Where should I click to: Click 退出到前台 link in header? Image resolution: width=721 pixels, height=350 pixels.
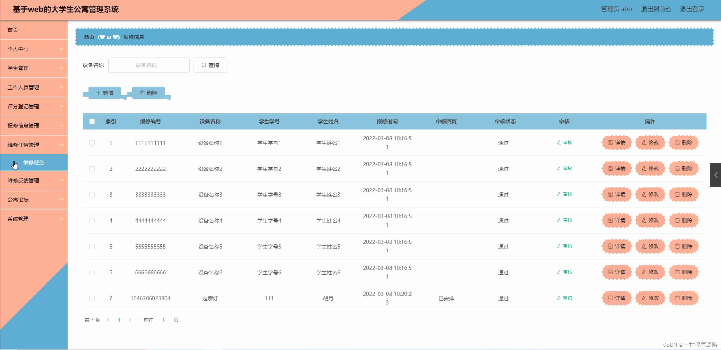click(656, 9)
